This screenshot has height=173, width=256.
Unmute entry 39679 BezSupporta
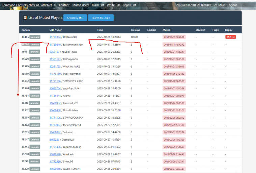[x=35, y=59]
